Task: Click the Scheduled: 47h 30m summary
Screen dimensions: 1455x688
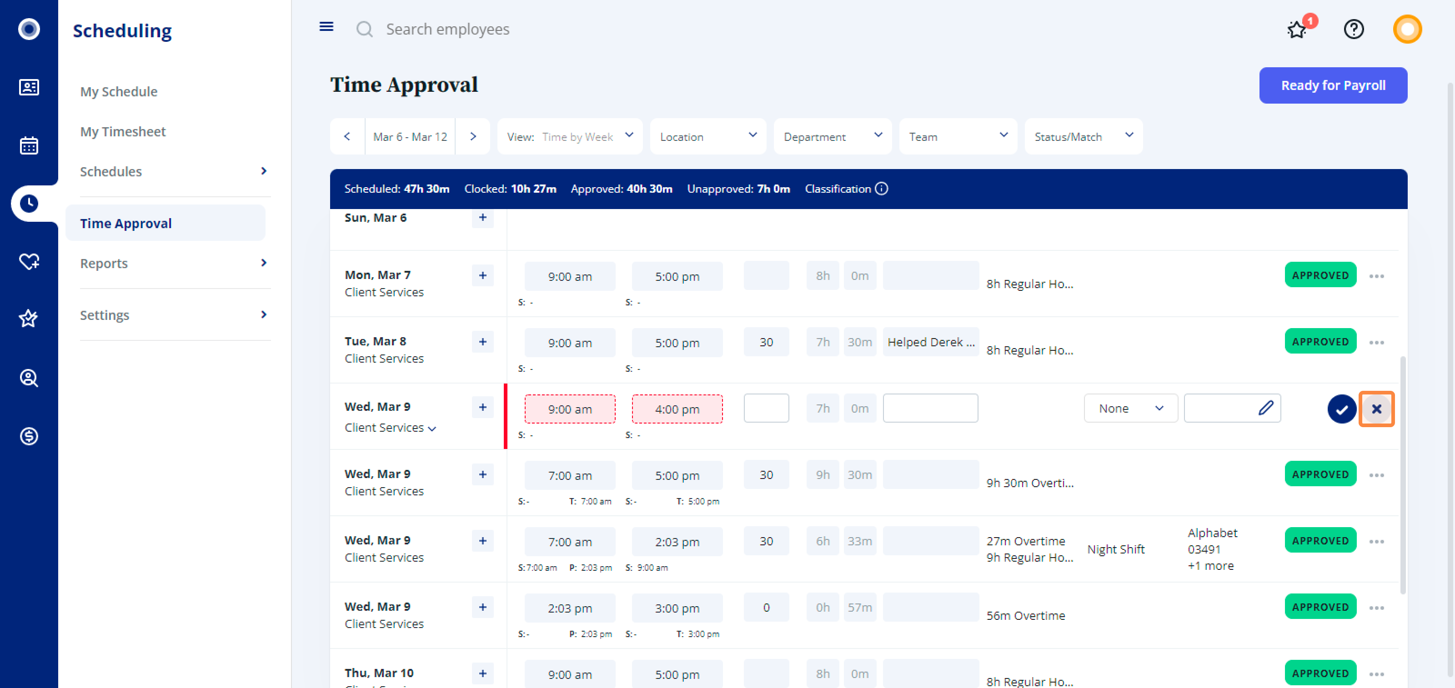Action: coord(396,189)
